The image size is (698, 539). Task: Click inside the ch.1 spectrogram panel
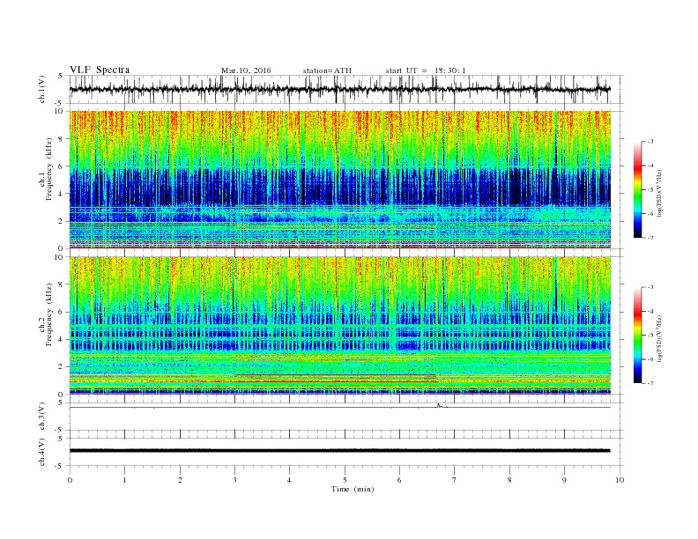(340, 180)
